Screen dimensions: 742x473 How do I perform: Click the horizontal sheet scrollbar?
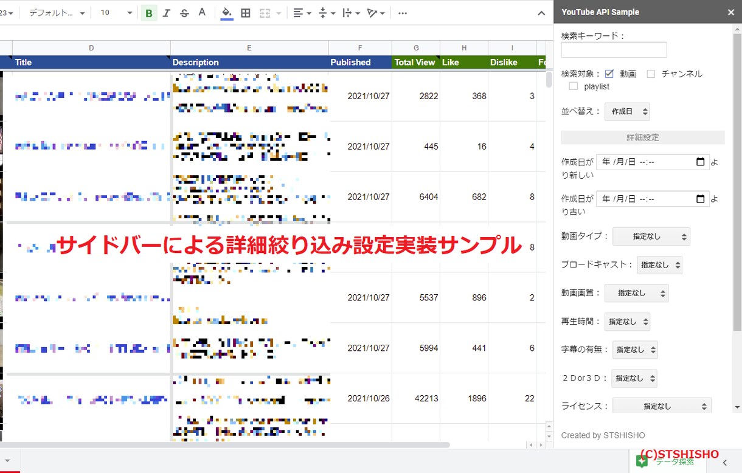[226, 445]
